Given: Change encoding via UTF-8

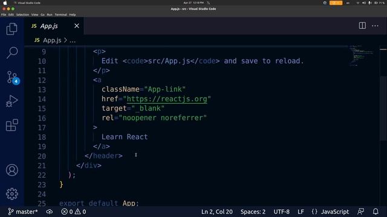Looking at the screenshot, I should point(281,212).
